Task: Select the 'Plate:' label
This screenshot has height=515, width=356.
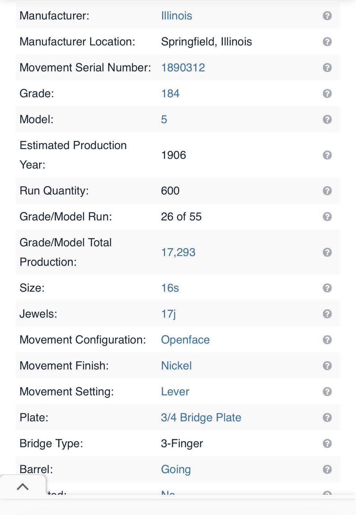Action: [34, 417]
